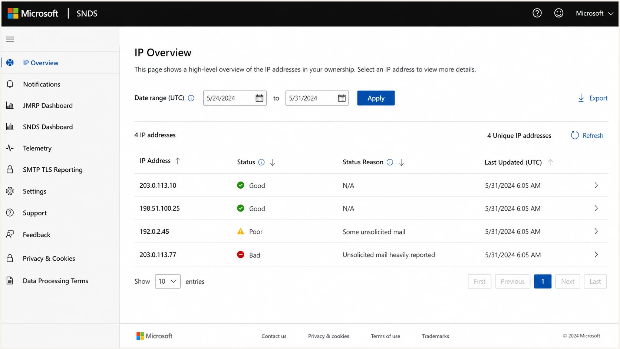Sort by Status Reason down arrow
The image size is (620, 349).
pyautogui.click(x=401, y=162)
